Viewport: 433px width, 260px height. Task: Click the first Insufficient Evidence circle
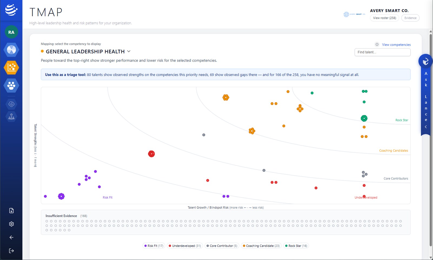point(47,221)
